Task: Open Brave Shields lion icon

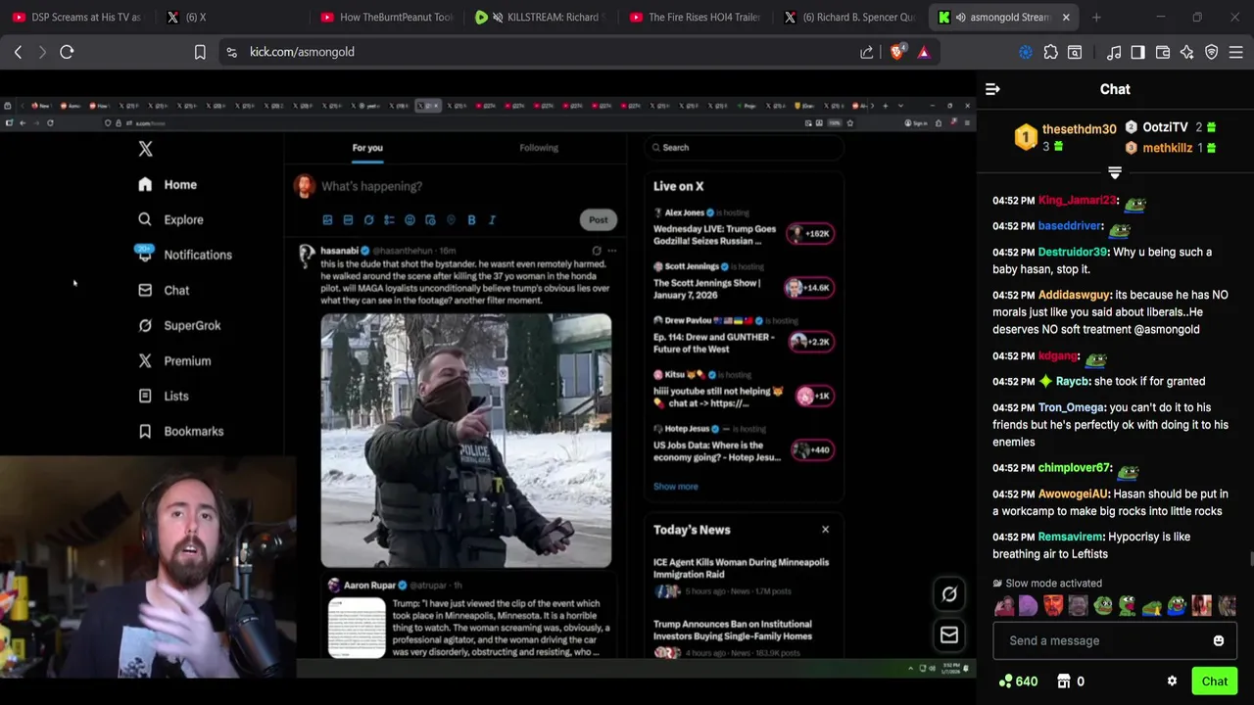Action: coord(897,52)
